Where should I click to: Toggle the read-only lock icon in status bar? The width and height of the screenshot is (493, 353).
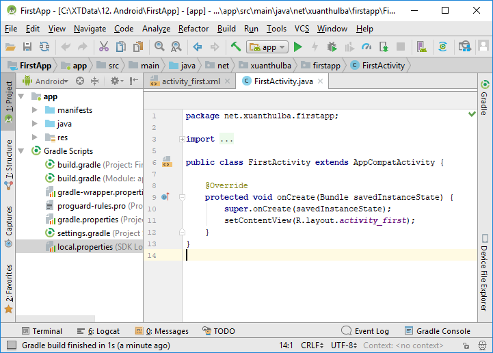point(466,345)
